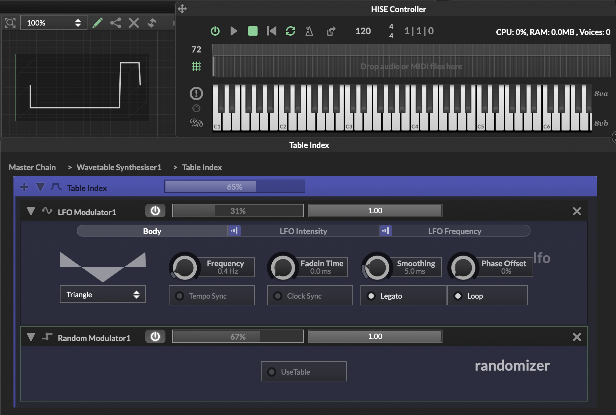The height and width of the screenshot is (415, 616).
Task: Click the Table Index 65% intensity slider
Action: click(x=234, y=187)
